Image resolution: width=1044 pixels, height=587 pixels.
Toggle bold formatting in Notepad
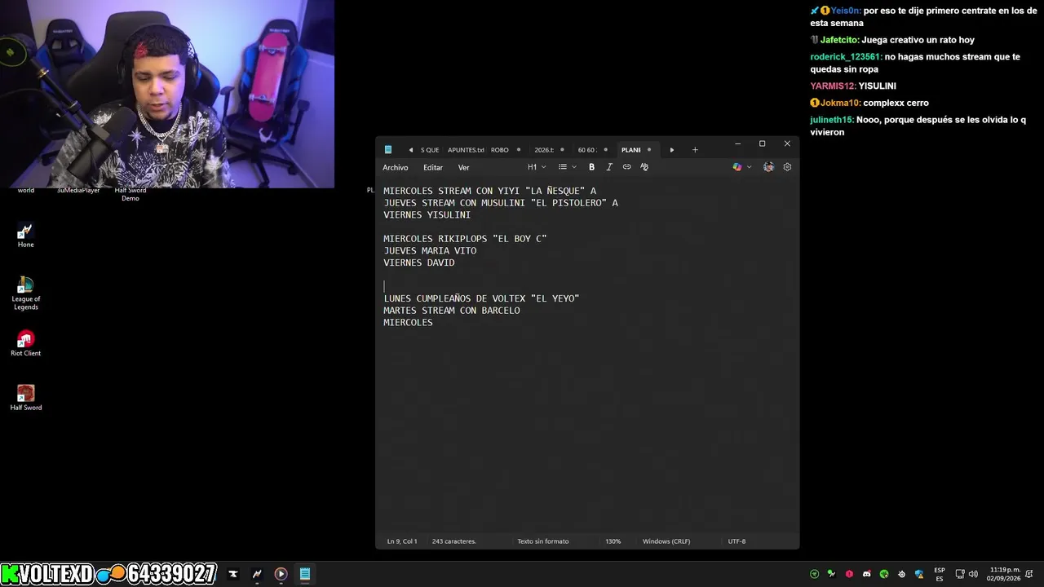(x=591, y=167)
